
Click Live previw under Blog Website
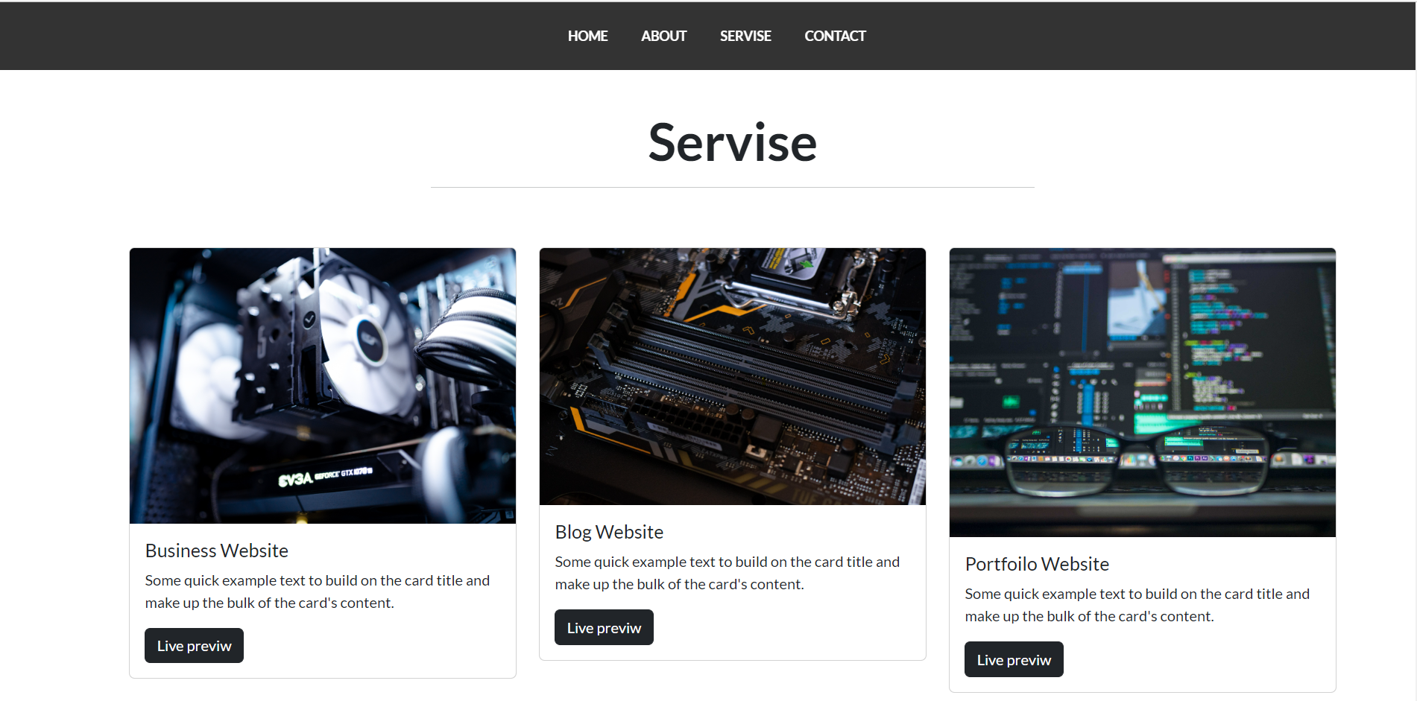point(603,627)
